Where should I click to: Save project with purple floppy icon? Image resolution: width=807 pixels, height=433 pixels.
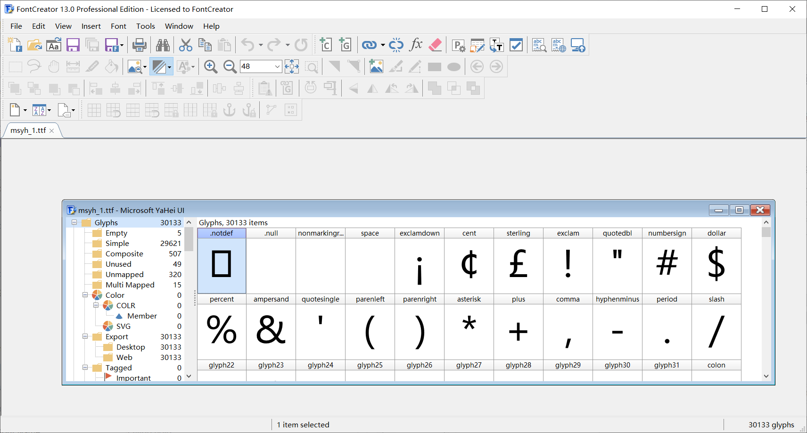click(73, 45)
